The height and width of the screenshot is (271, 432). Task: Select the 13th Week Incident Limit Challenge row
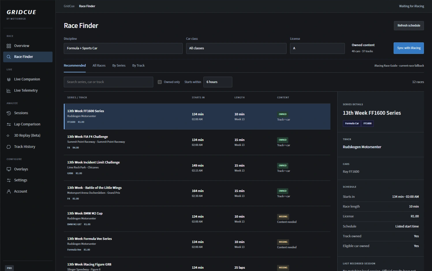coord(197,168)
